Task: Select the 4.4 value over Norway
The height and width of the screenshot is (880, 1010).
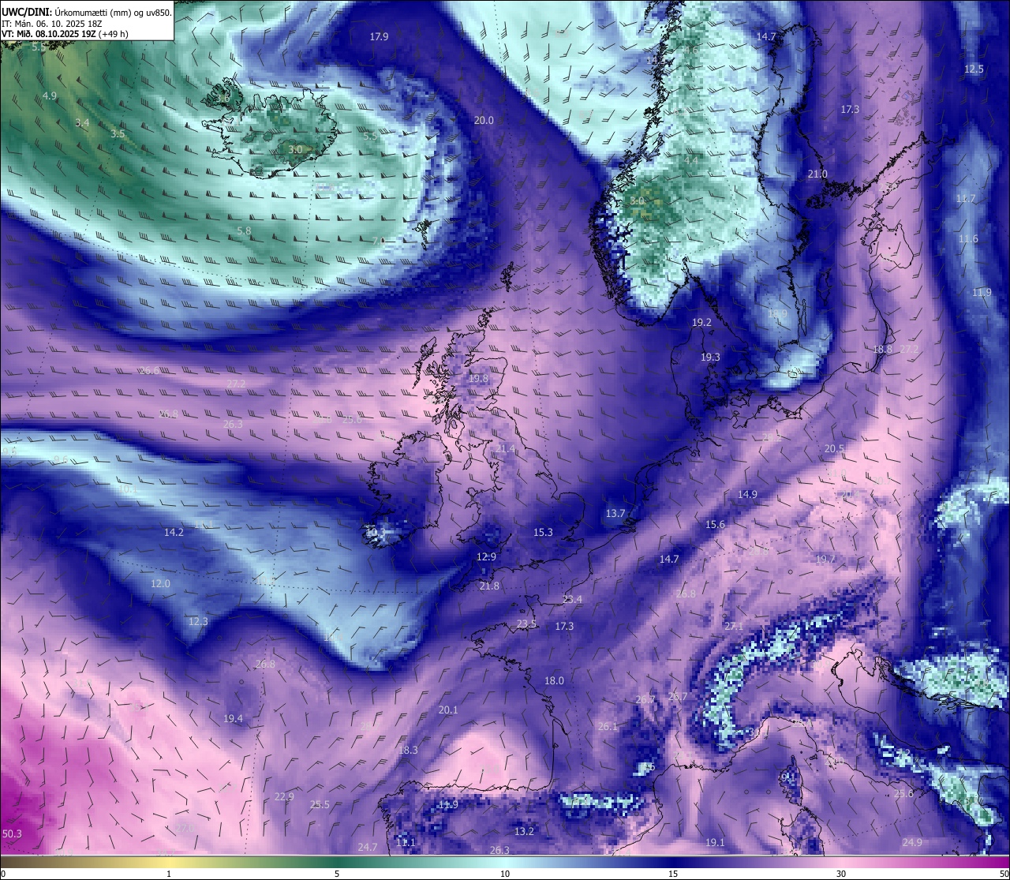Action: coord(691,160)
